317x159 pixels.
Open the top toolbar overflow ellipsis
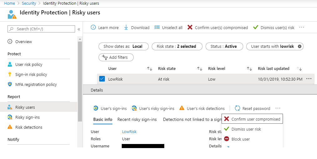(302, 27)
